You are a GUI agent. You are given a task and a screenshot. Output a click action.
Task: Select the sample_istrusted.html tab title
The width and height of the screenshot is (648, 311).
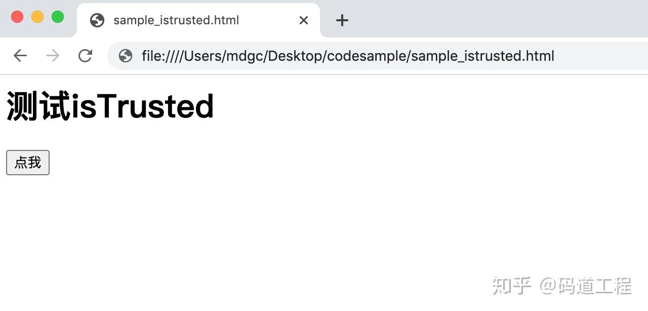[176, 20]
